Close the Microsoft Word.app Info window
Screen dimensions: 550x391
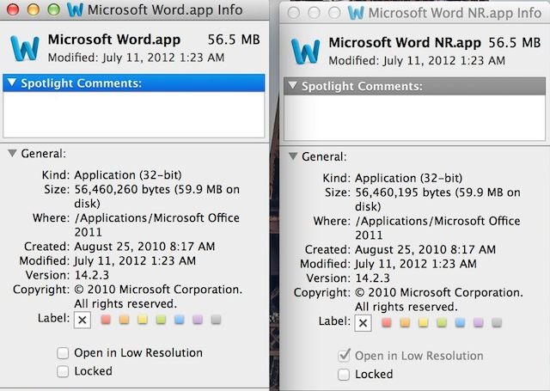[x=13, y=9]
